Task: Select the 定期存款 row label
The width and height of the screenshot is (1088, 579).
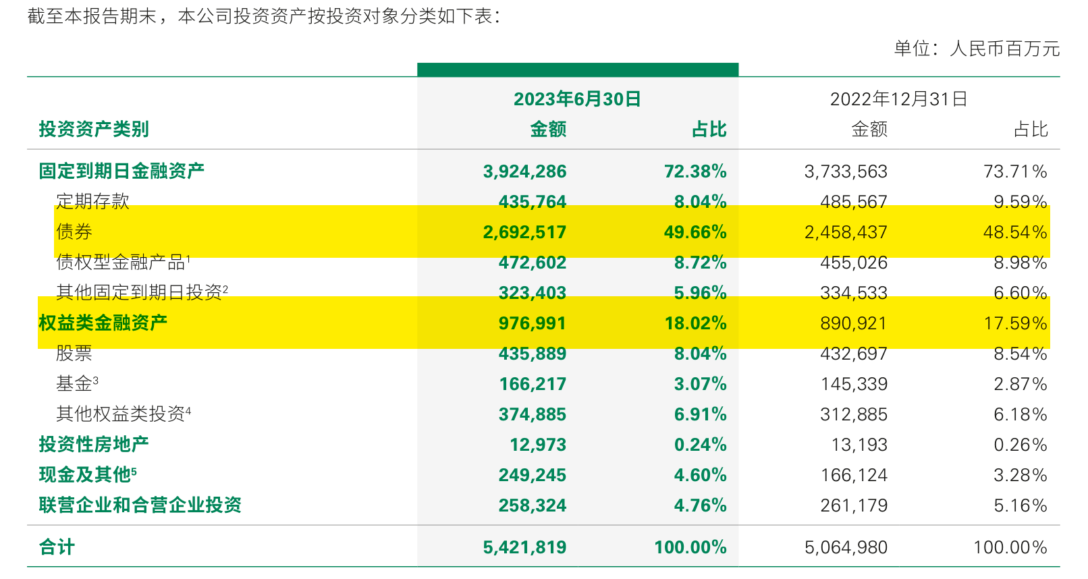Action: point(92,201)
